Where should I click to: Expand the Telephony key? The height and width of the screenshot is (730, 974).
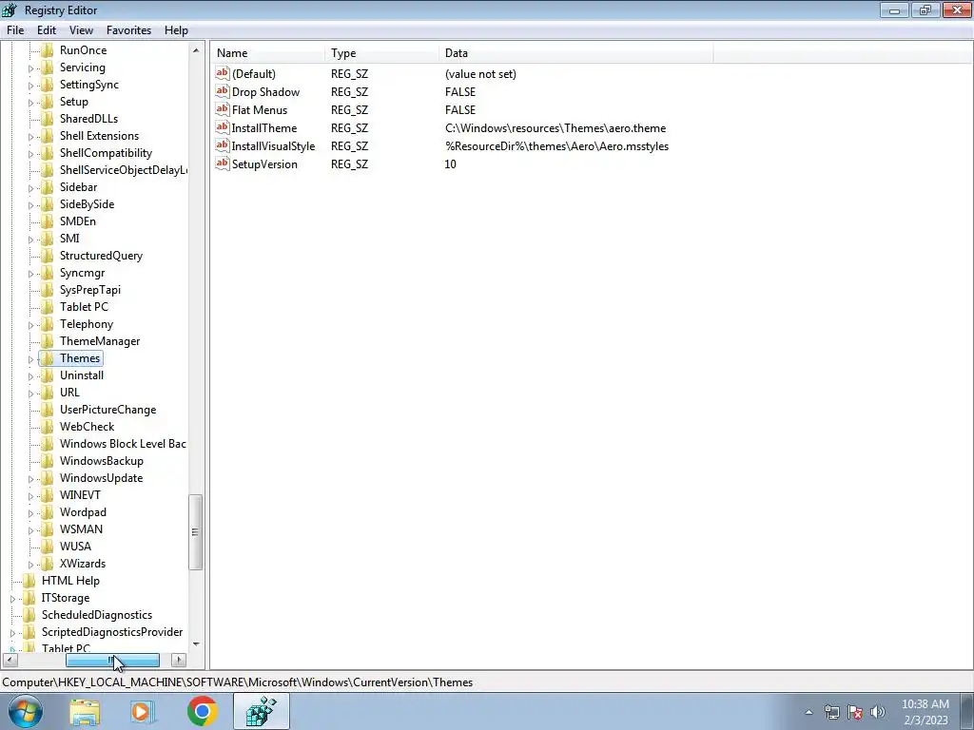[x=30, y=325]
